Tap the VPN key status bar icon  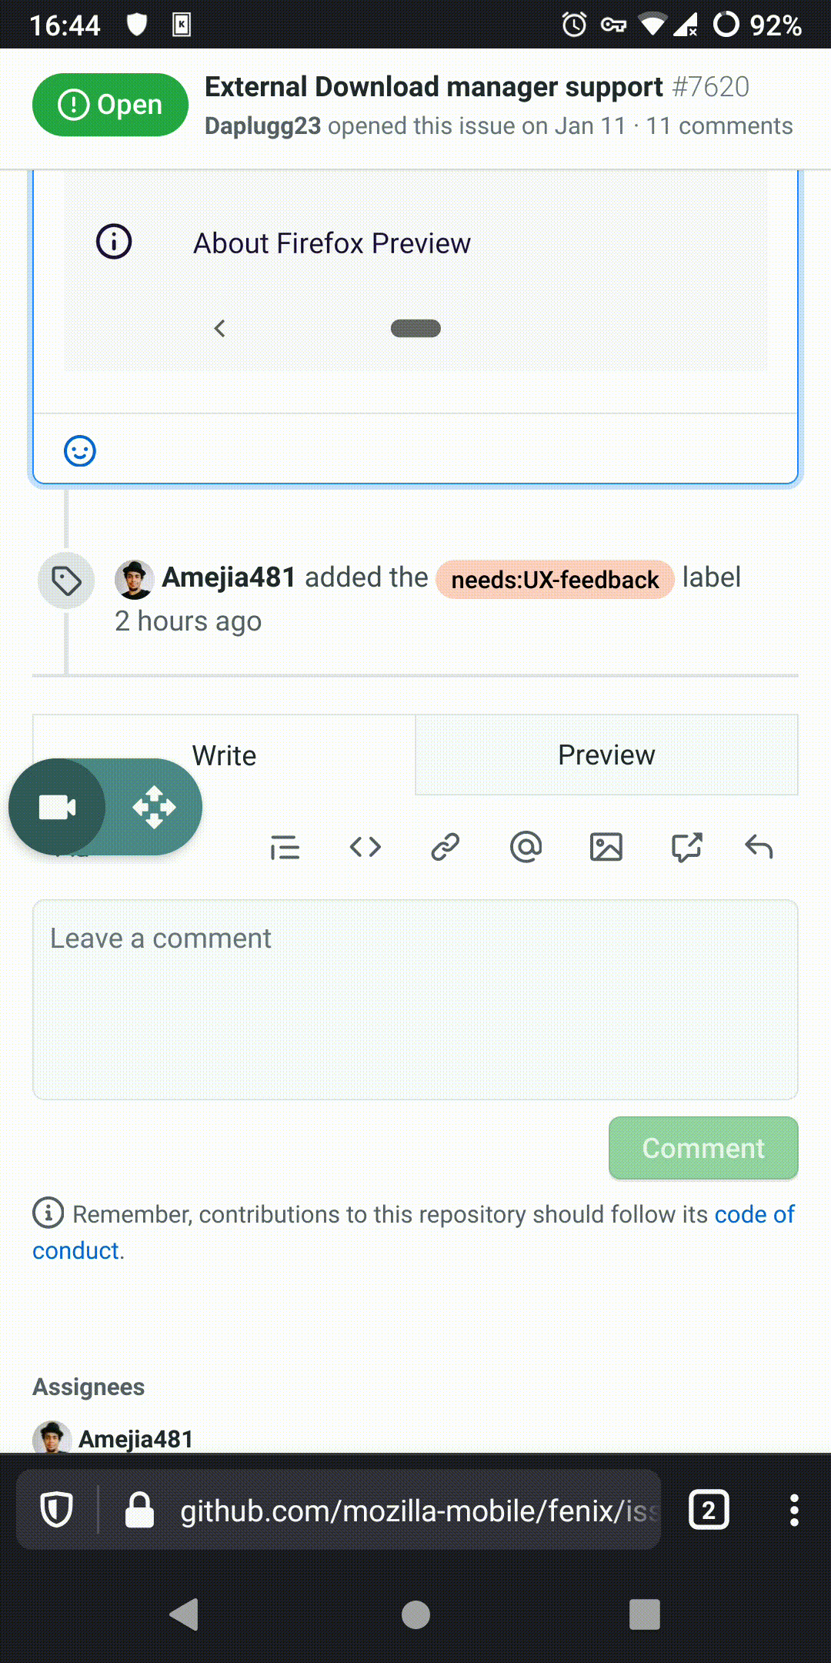(x=613, y=25)
